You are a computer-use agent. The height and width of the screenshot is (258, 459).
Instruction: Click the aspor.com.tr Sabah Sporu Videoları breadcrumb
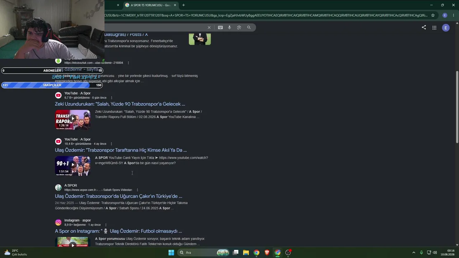coord(98,190)
